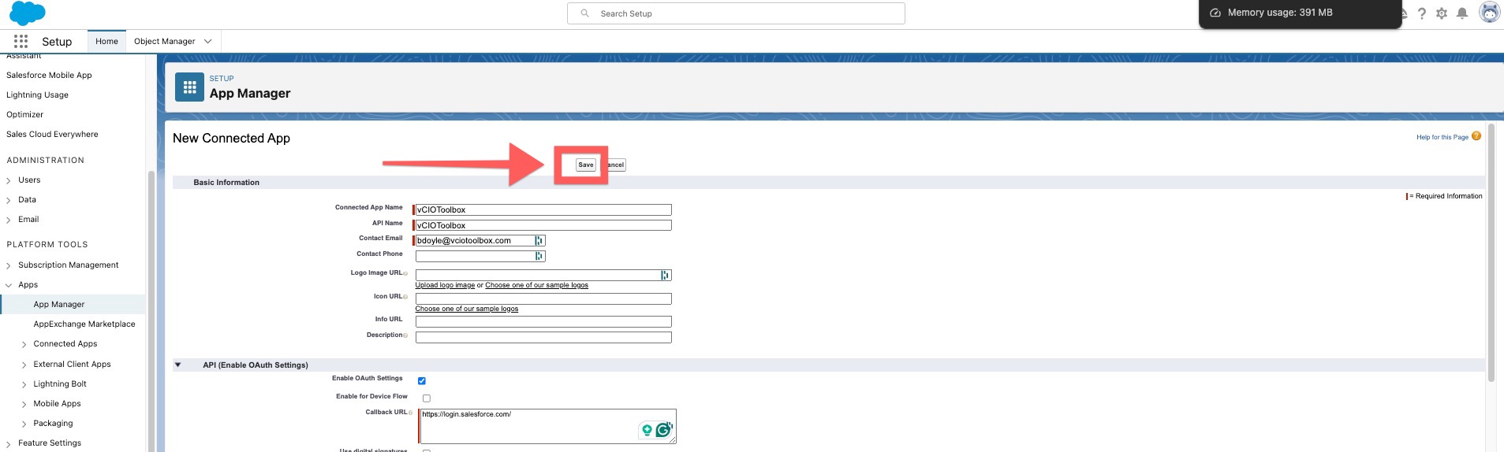1504x452 pixels.
Task: Expand the Email tree node
Action: click(x=9, y=220)
